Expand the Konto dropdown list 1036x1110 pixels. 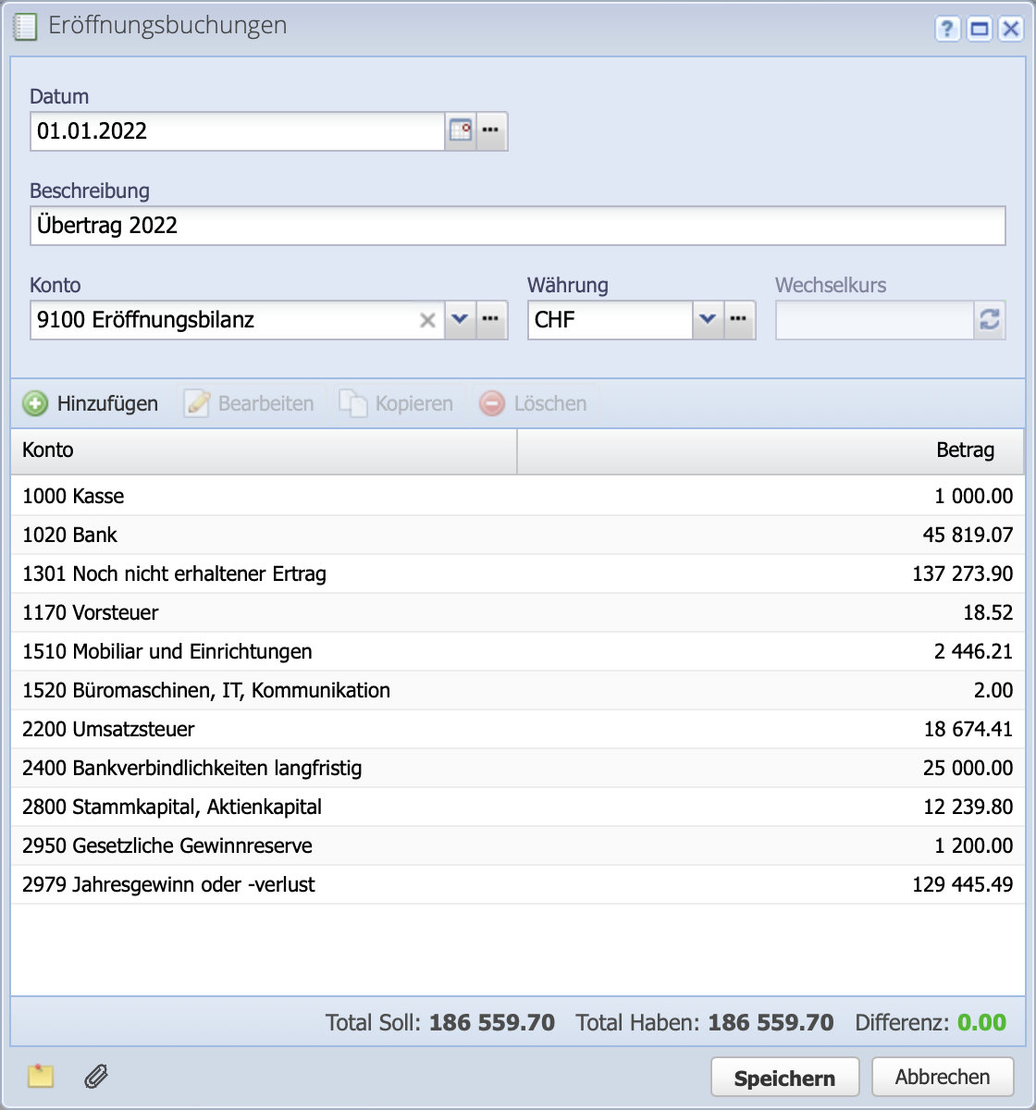point(460,320)
